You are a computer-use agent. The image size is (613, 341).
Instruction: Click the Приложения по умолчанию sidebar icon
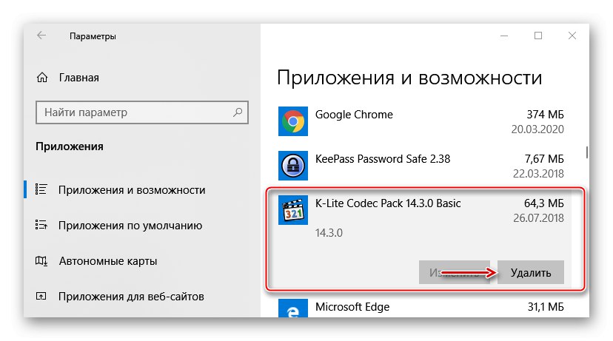(42, 226)
